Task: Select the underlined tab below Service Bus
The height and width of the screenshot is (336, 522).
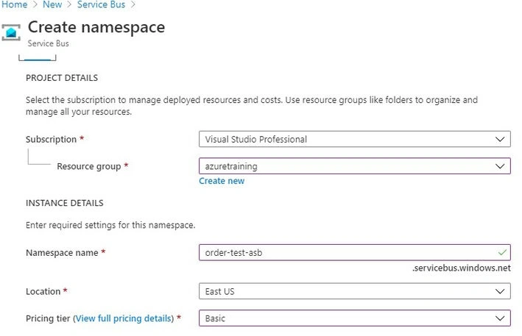Action: pos(38,58)
